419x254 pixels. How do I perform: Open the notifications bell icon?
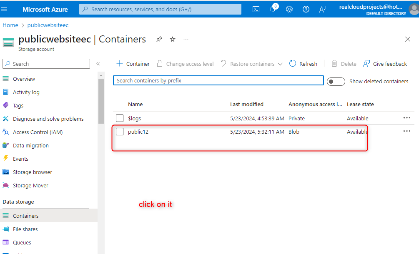pyautogui.click(x=273, y=9)
